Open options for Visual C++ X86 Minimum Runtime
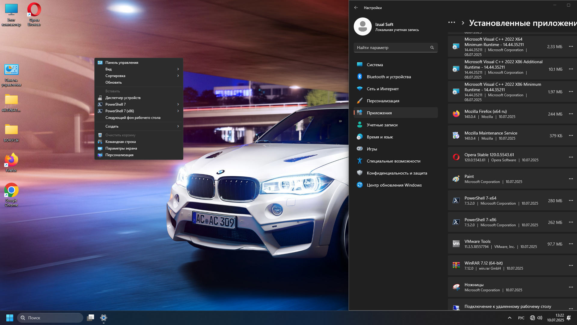Viewport: 577px width, 325px height. (571, 91)
